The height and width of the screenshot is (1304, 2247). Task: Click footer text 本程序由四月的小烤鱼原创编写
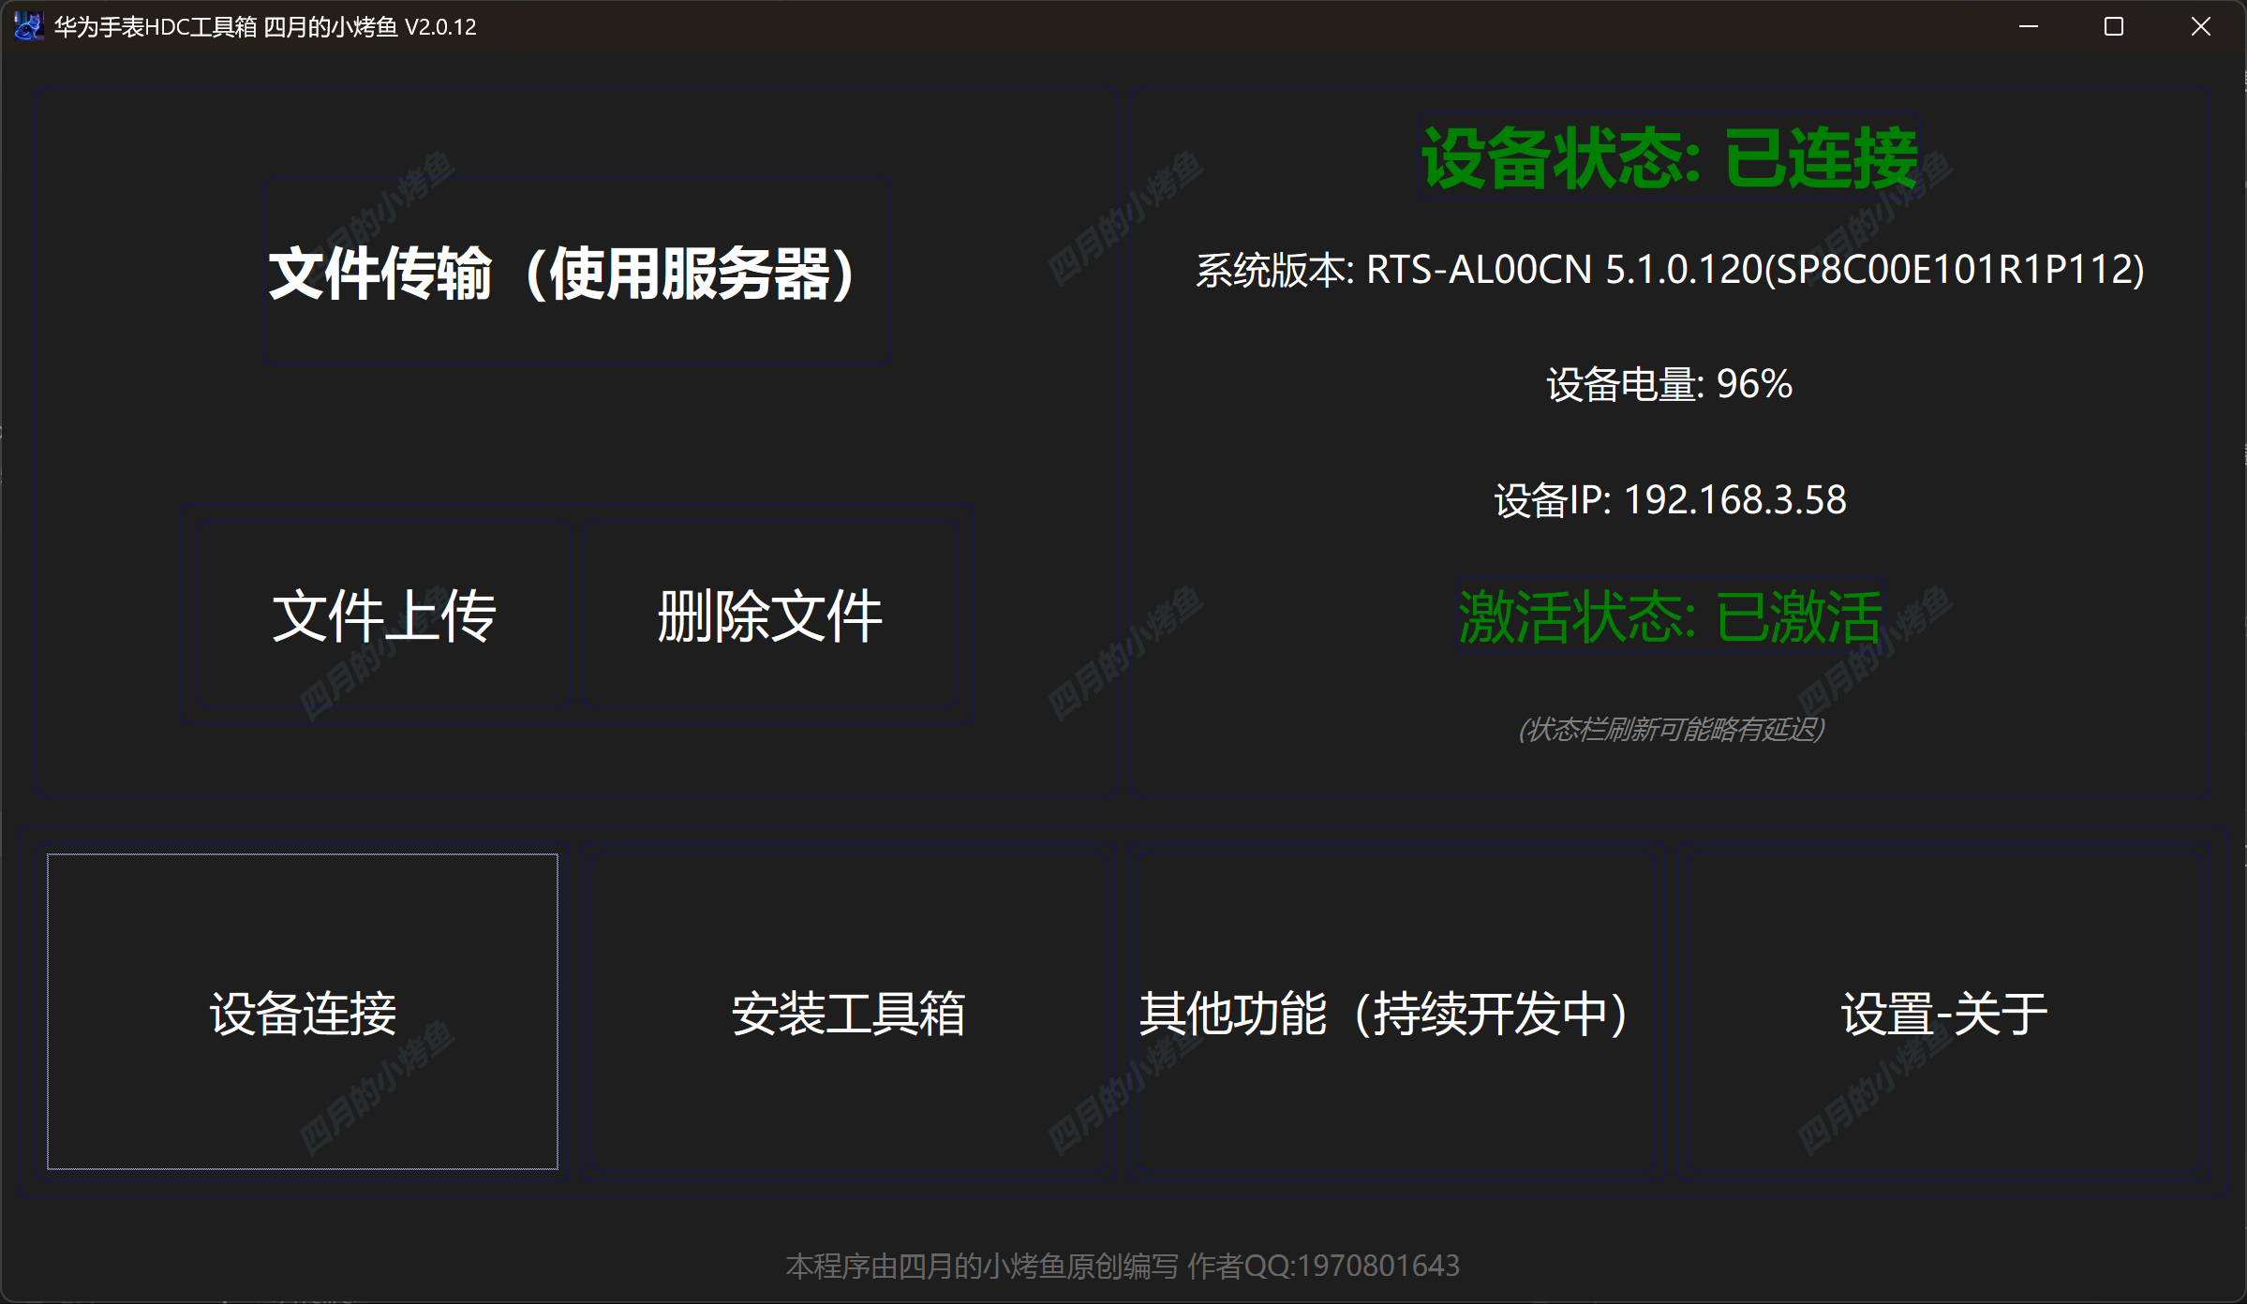pos(981,1266)
